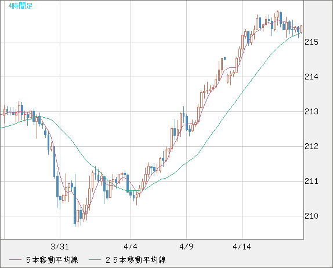Click the 213 price axis label
This screenshot has width=333, height=268.
coord(312,111)
